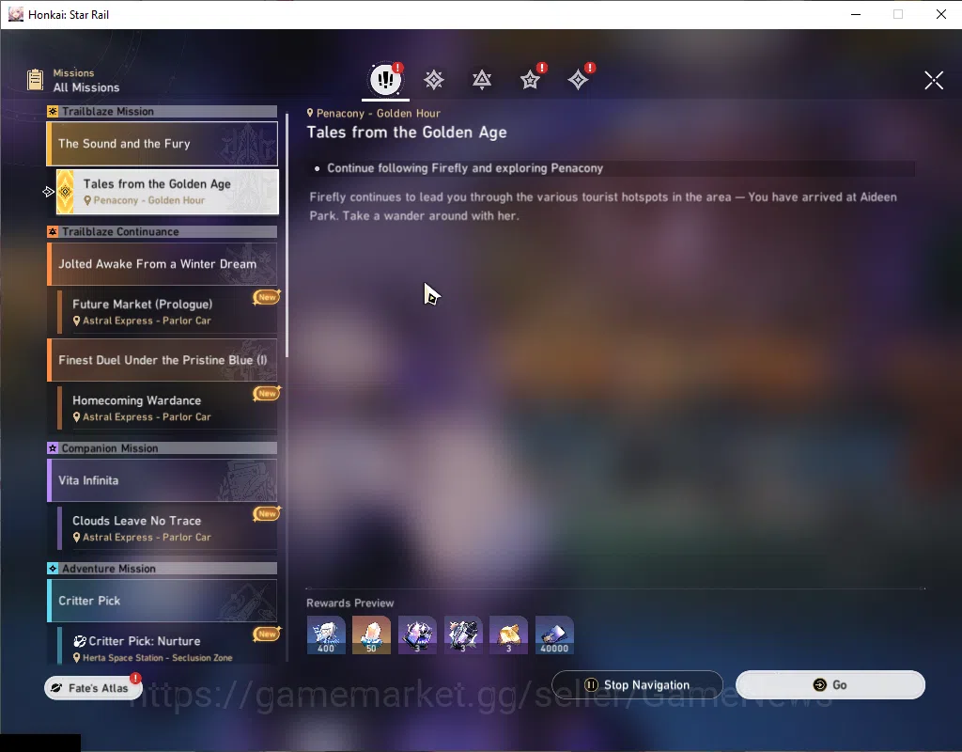
Task: Open Jolted Awake From a Winter Dream
Action: [162, 264]
